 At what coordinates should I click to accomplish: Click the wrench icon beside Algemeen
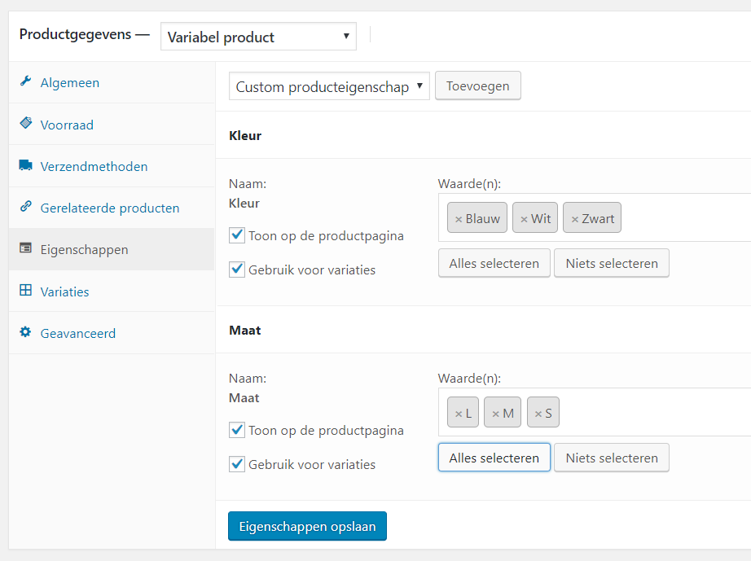[25, 81]
